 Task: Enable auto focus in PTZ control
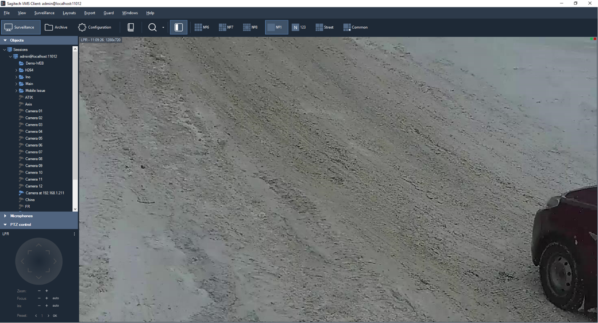(x=56, y=298)
